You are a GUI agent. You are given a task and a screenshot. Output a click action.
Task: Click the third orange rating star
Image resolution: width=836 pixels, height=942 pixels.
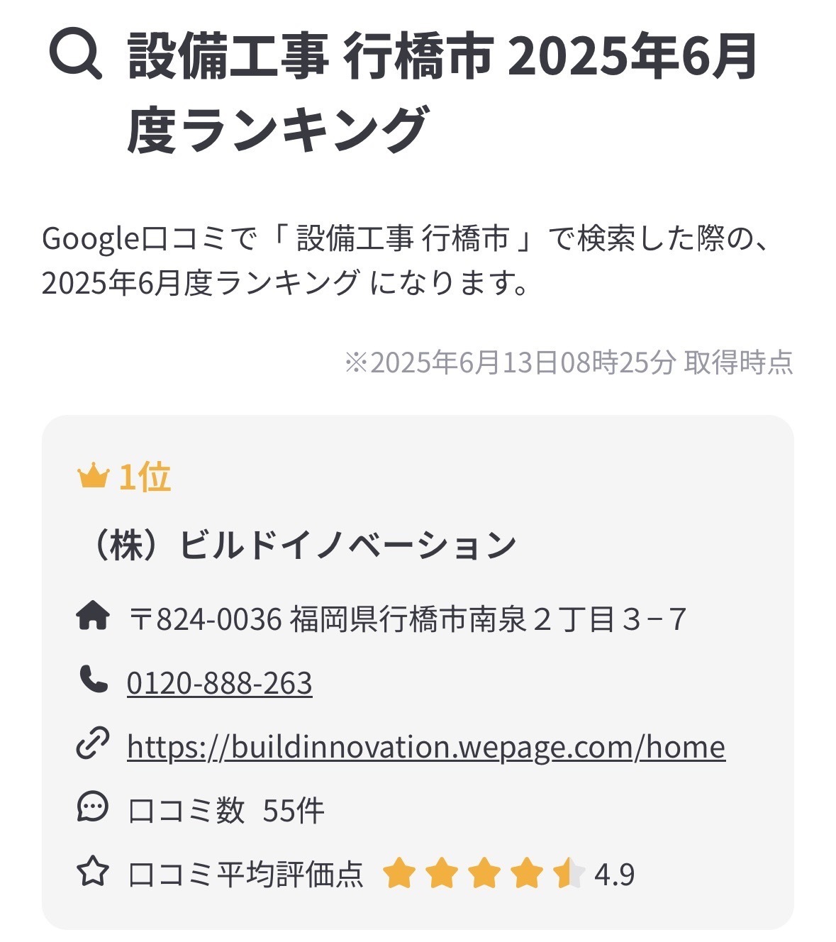click(x=484, y=873)
